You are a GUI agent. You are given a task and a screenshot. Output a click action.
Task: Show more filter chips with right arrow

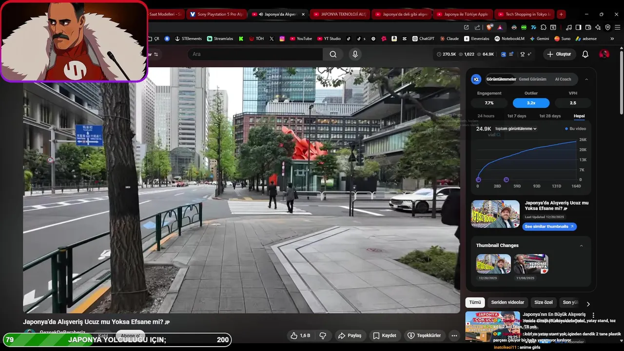(588, 304)
